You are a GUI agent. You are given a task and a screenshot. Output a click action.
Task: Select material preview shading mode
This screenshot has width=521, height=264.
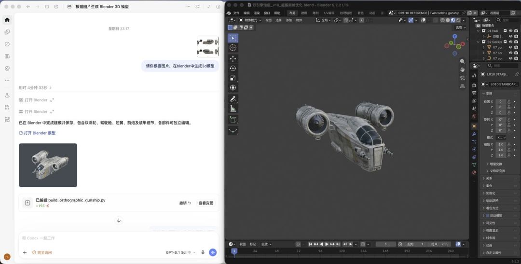pyautogui.click(x=453, y=20)
